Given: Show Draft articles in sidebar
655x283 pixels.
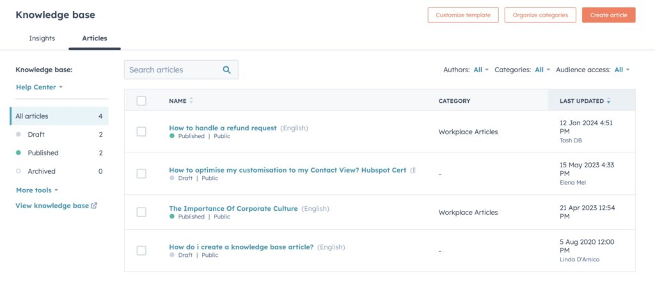Looking at the screenshot, I should [x=36, y=135].
